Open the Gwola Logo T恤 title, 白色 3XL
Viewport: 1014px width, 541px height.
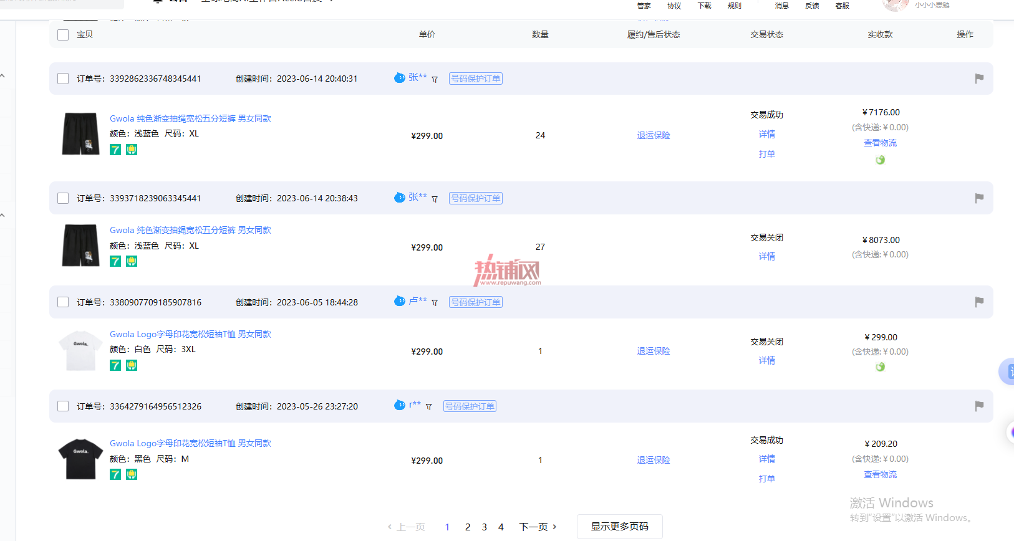(x=190, y=334)
